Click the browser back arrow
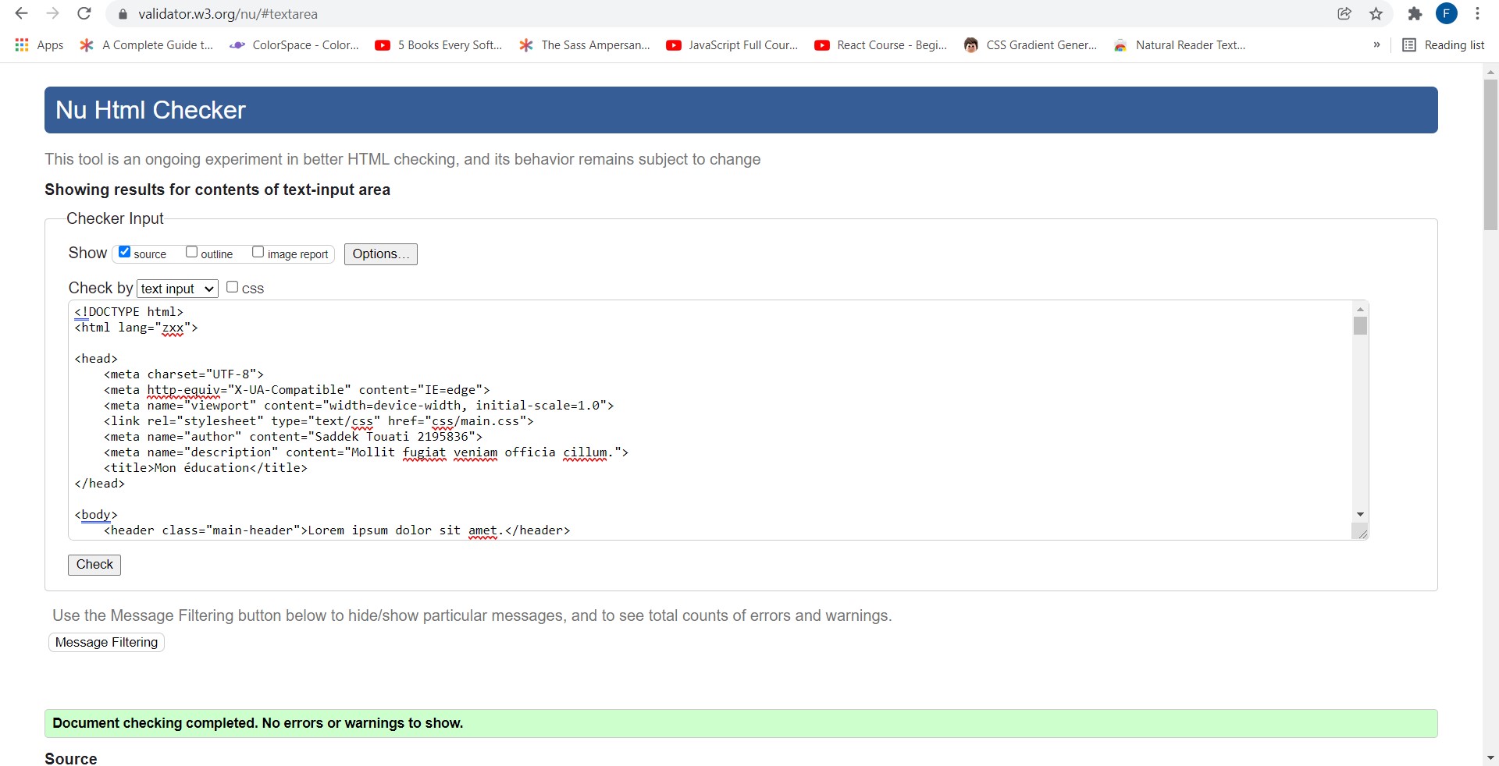Screen dimensions: 1499x766 coord(22,13)
